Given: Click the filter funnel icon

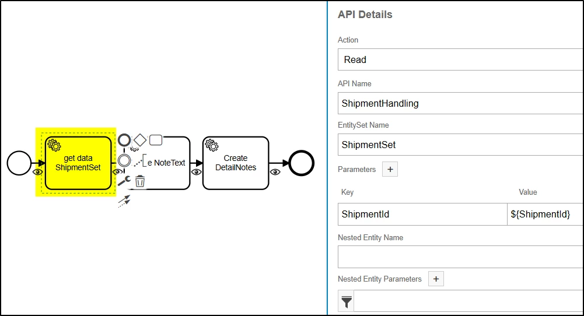Looking at the screenshot, I should click(347, 301).
